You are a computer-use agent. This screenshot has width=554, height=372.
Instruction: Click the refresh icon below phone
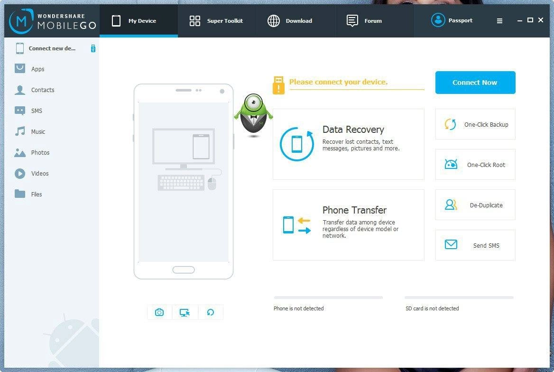211,312
